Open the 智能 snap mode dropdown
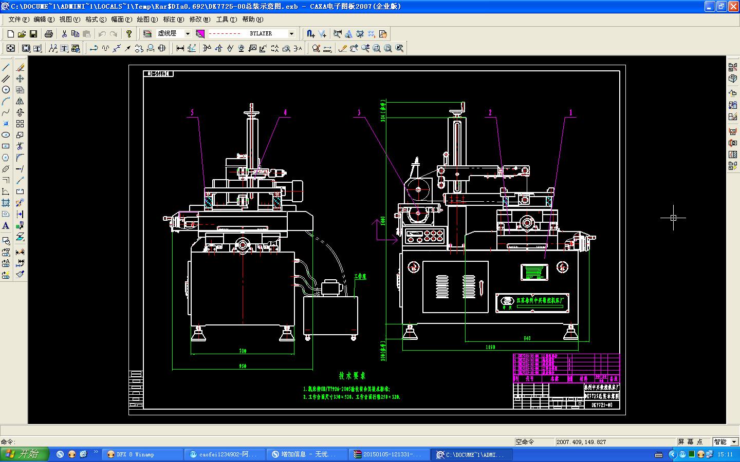Screen dimensions: 740x462 click(x=733, y=442)
